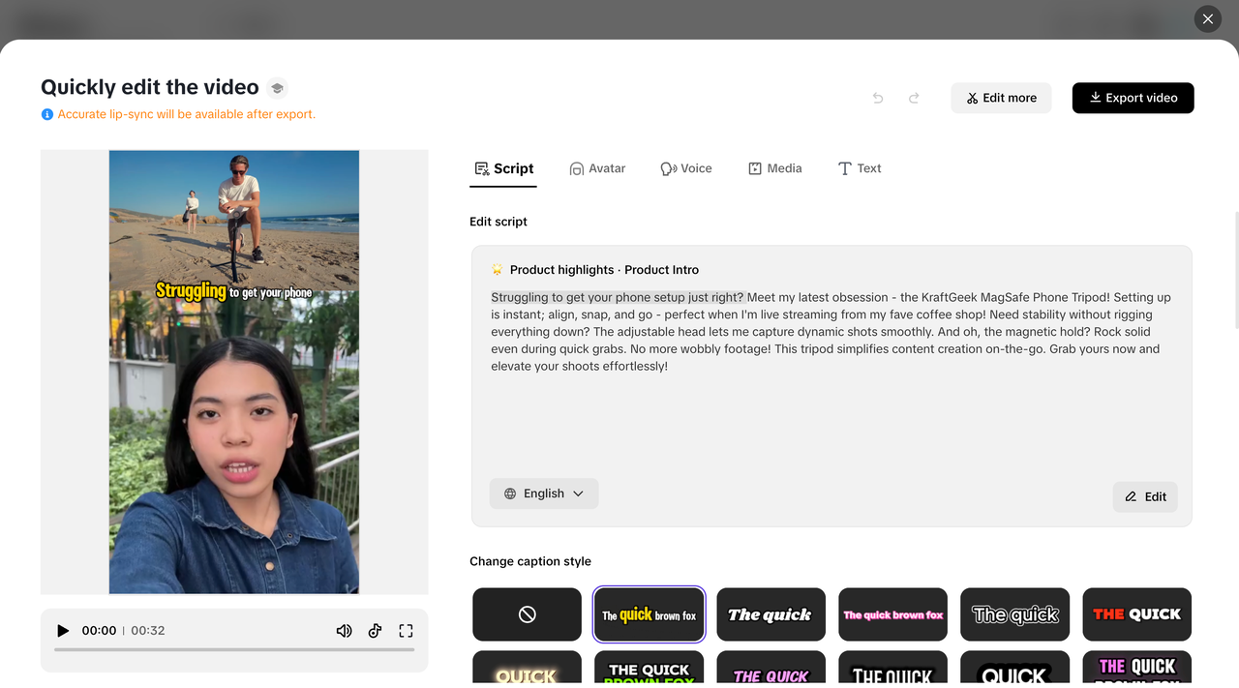Open the Text tab
This screenshot has width=1239, height=688.
coord(860,167)
